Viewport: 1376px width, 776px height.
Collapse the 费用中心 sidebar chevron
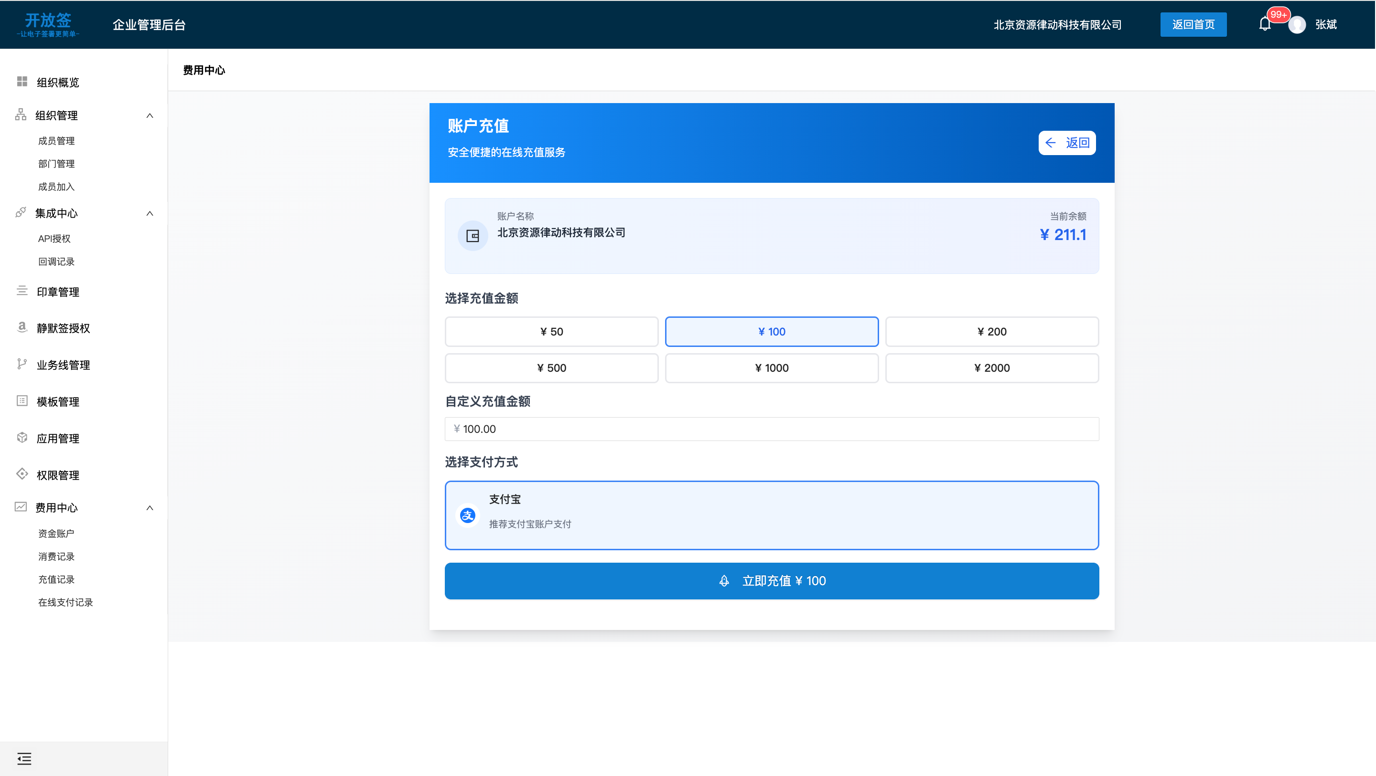click(150, 508)
